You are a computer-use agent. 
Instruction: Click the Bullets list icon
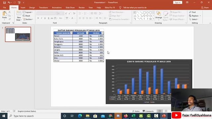pyautogui.click(x=80, y=13)
